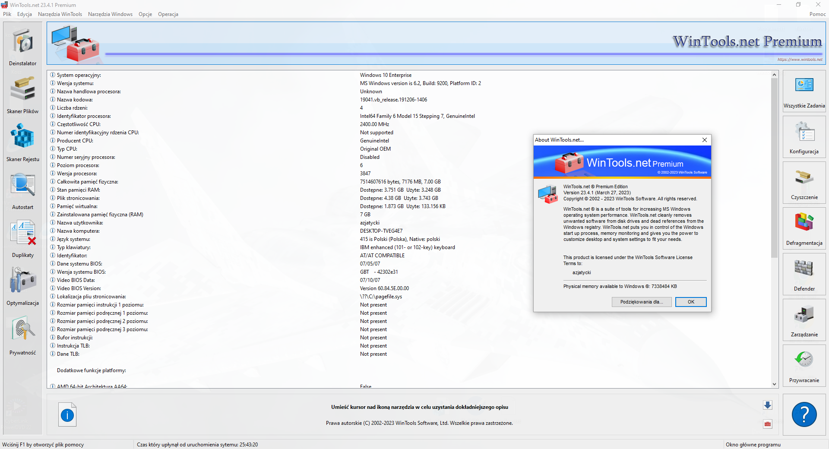Viewport: 829px width, 449px height.
Task: Select the 'Windows 10 Enterprise' value
Action: click(386, 75)
